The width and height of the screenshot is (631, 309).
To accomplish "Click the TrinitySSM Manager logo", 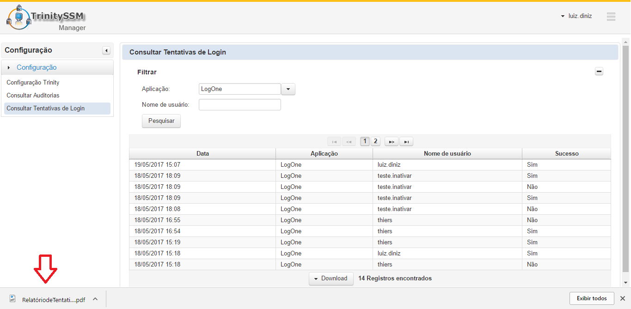I will coord(46,18).
